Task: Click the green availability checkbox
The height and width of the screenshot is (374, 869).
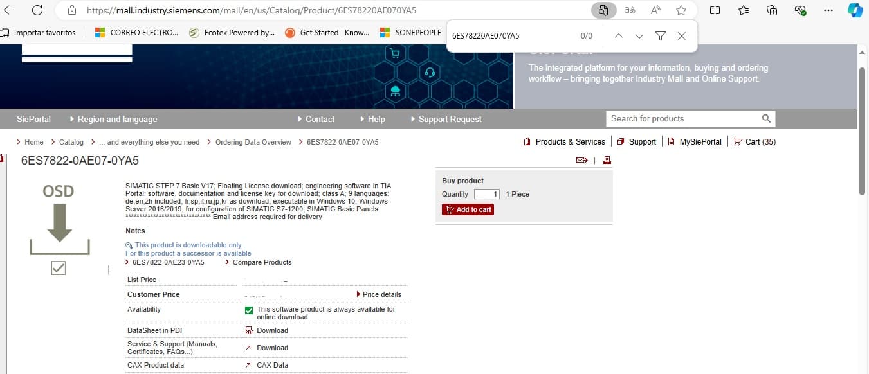Action: click(248, 310)
